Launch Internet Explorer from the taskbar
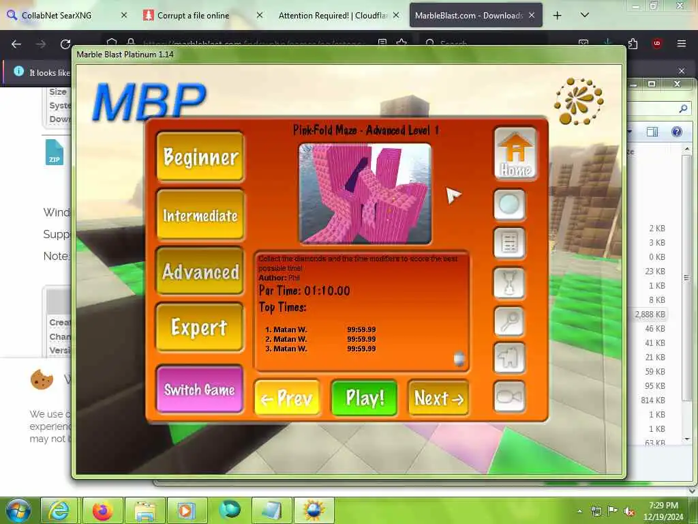 [59, 510]
